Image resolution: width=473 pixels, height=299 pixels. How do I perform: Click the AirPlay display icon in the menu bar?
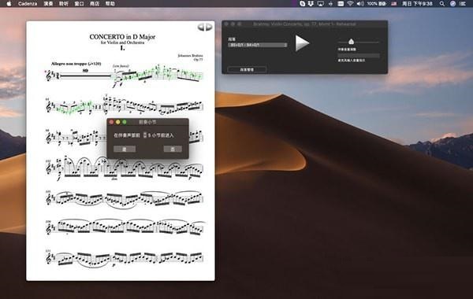320,4
